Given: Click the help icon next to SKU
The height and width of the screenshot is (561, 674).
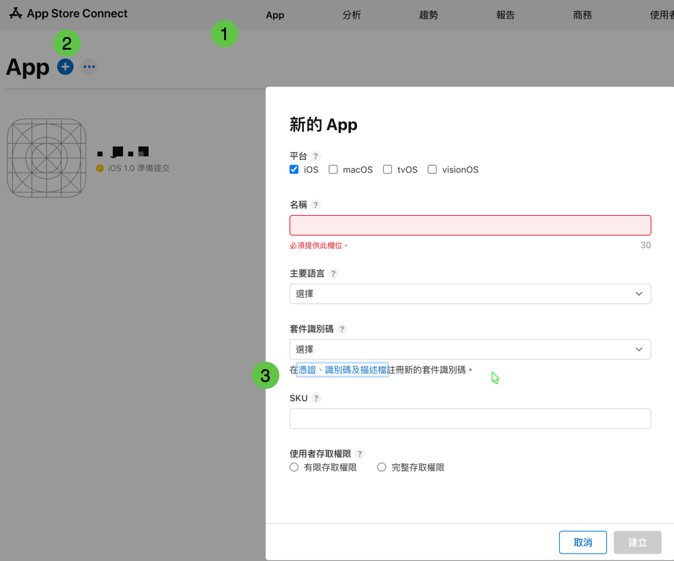Looking at the screenshot, I should coord(315,398).
